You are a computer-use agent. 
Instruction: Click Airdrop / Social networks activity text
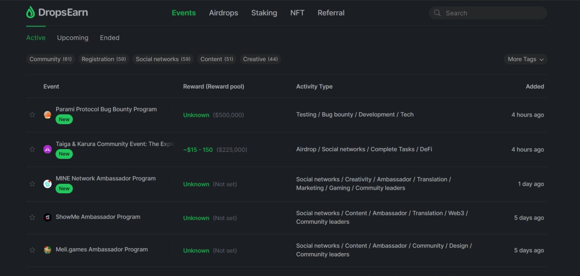click(364, 149)
